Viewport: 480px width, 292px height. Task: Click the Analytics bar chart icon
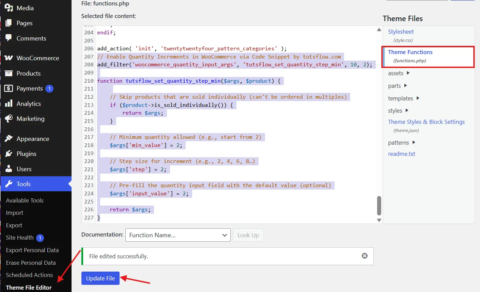point(9,103)
